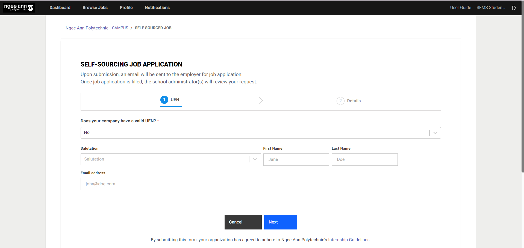Go to the Dashboard menu item

click(60, 8)
